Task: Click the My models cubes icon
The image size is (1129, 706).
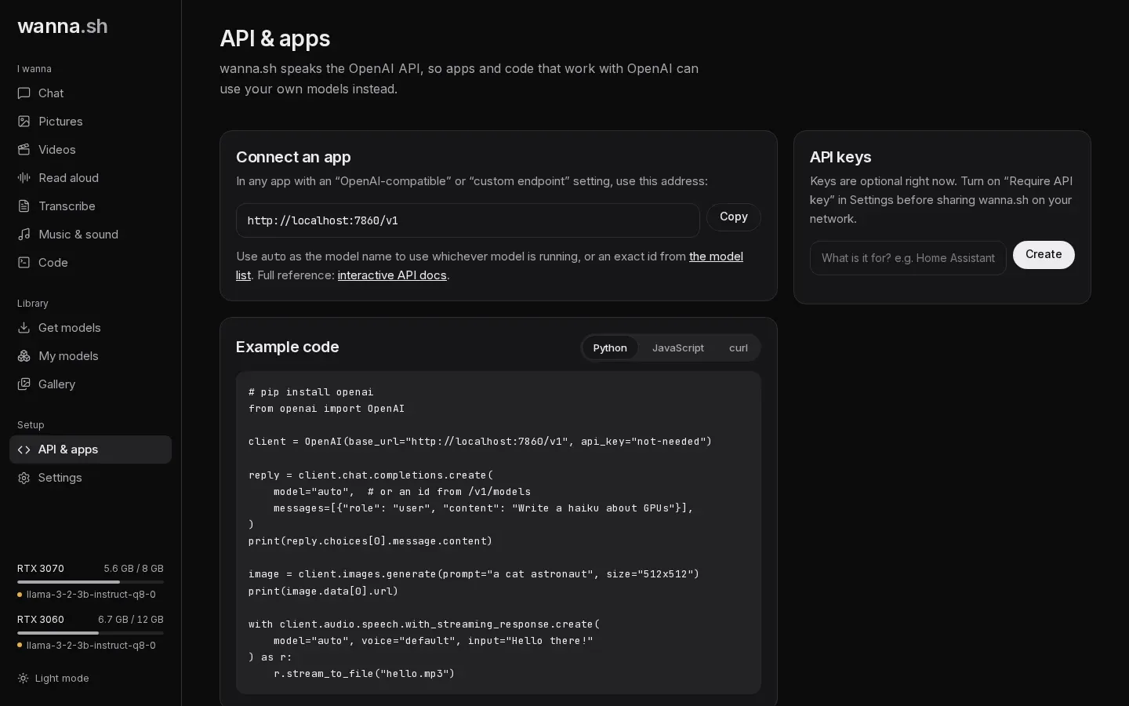Action: (x=24, y=356)
